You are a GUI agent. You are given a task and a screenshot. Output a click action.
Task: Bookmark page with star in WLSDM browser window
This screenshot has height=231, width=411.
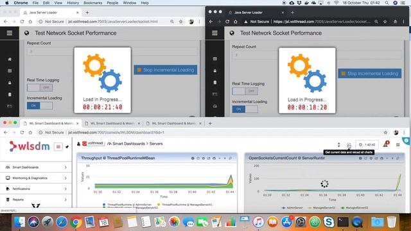(385, 133)
